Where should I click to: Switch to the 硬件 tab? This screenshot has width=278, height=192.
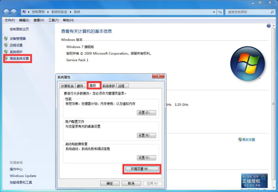coord(80,86)
